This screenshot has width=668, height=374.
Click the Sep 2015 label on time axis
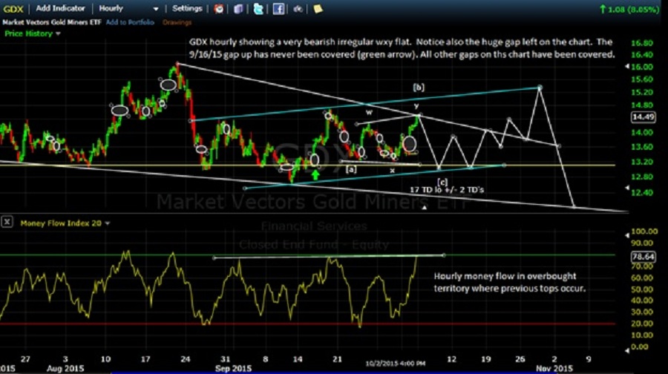point(233,369)
